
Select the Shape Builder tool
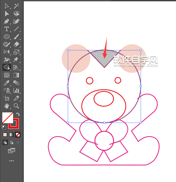7,67
